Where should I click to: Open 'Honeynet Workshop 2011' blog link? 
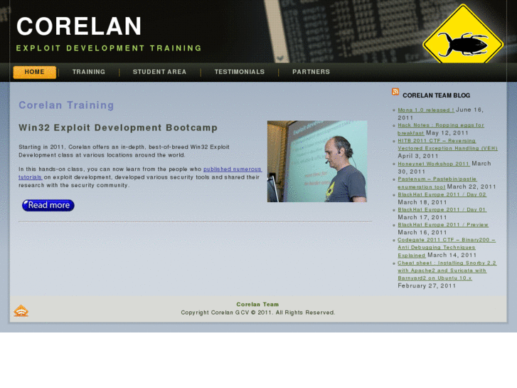(434, 164)
